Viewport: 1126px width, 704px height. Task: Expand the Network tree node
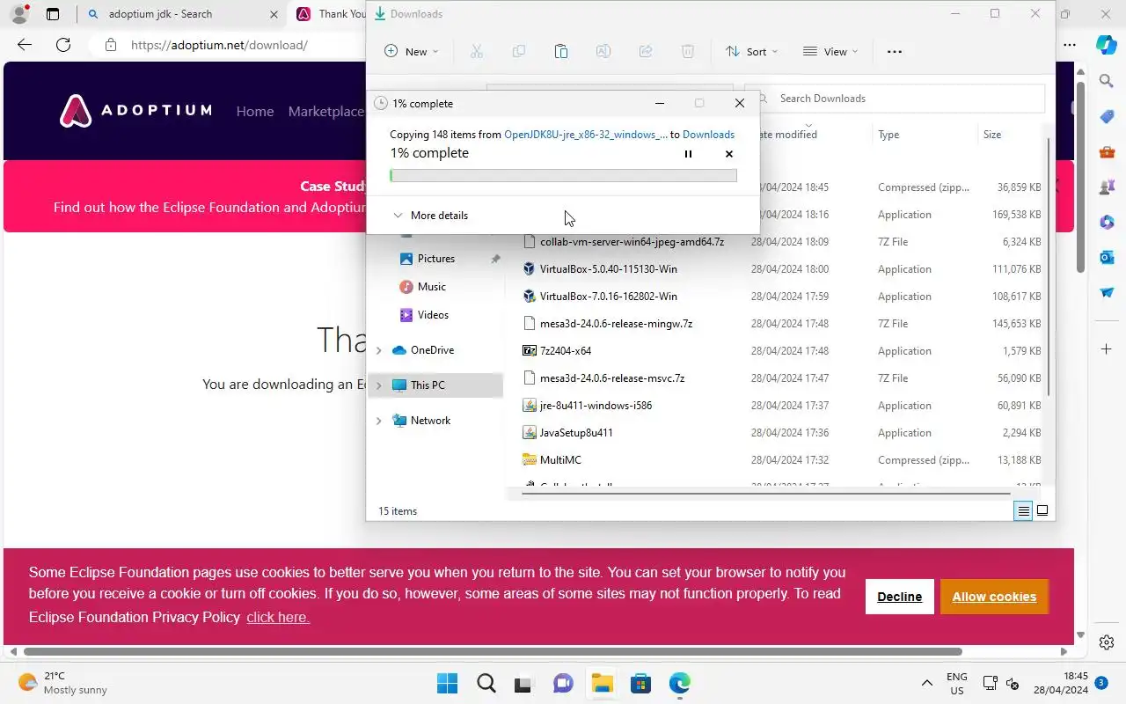(379, 421)
